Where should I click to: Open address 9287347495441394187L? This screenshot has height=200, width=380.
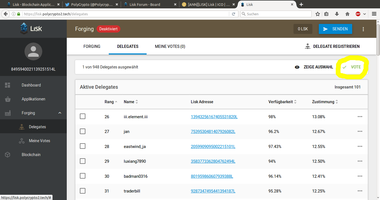[x=213, y=191]
